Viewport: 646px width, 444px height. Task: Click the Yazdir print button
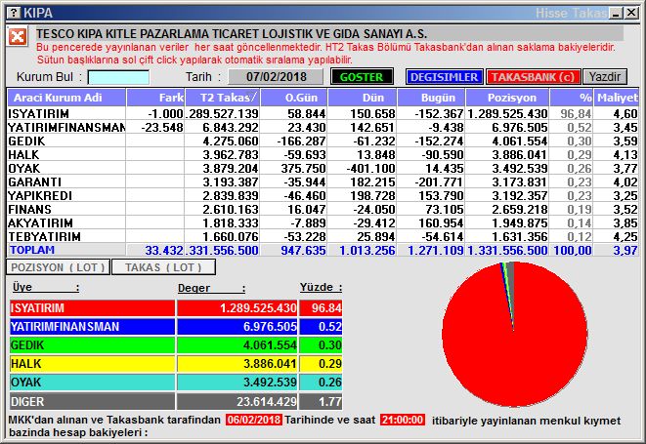(605, 77)
